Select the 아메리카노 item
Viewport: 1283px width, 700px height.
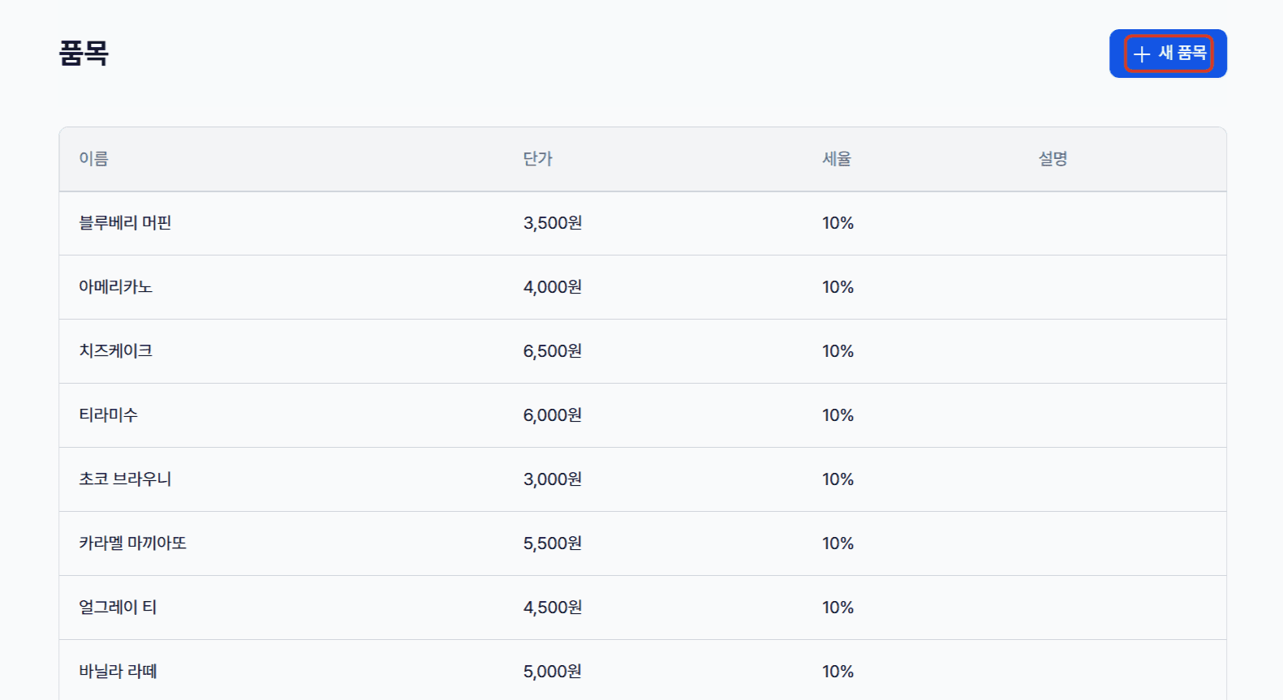pyautogui.click(x=643, y=287)
